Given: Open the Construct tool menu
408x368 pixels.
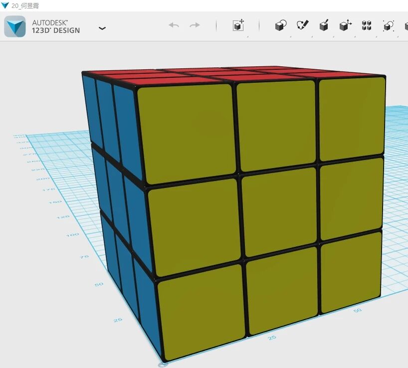Looking at the screenshot, I should 324,25.
